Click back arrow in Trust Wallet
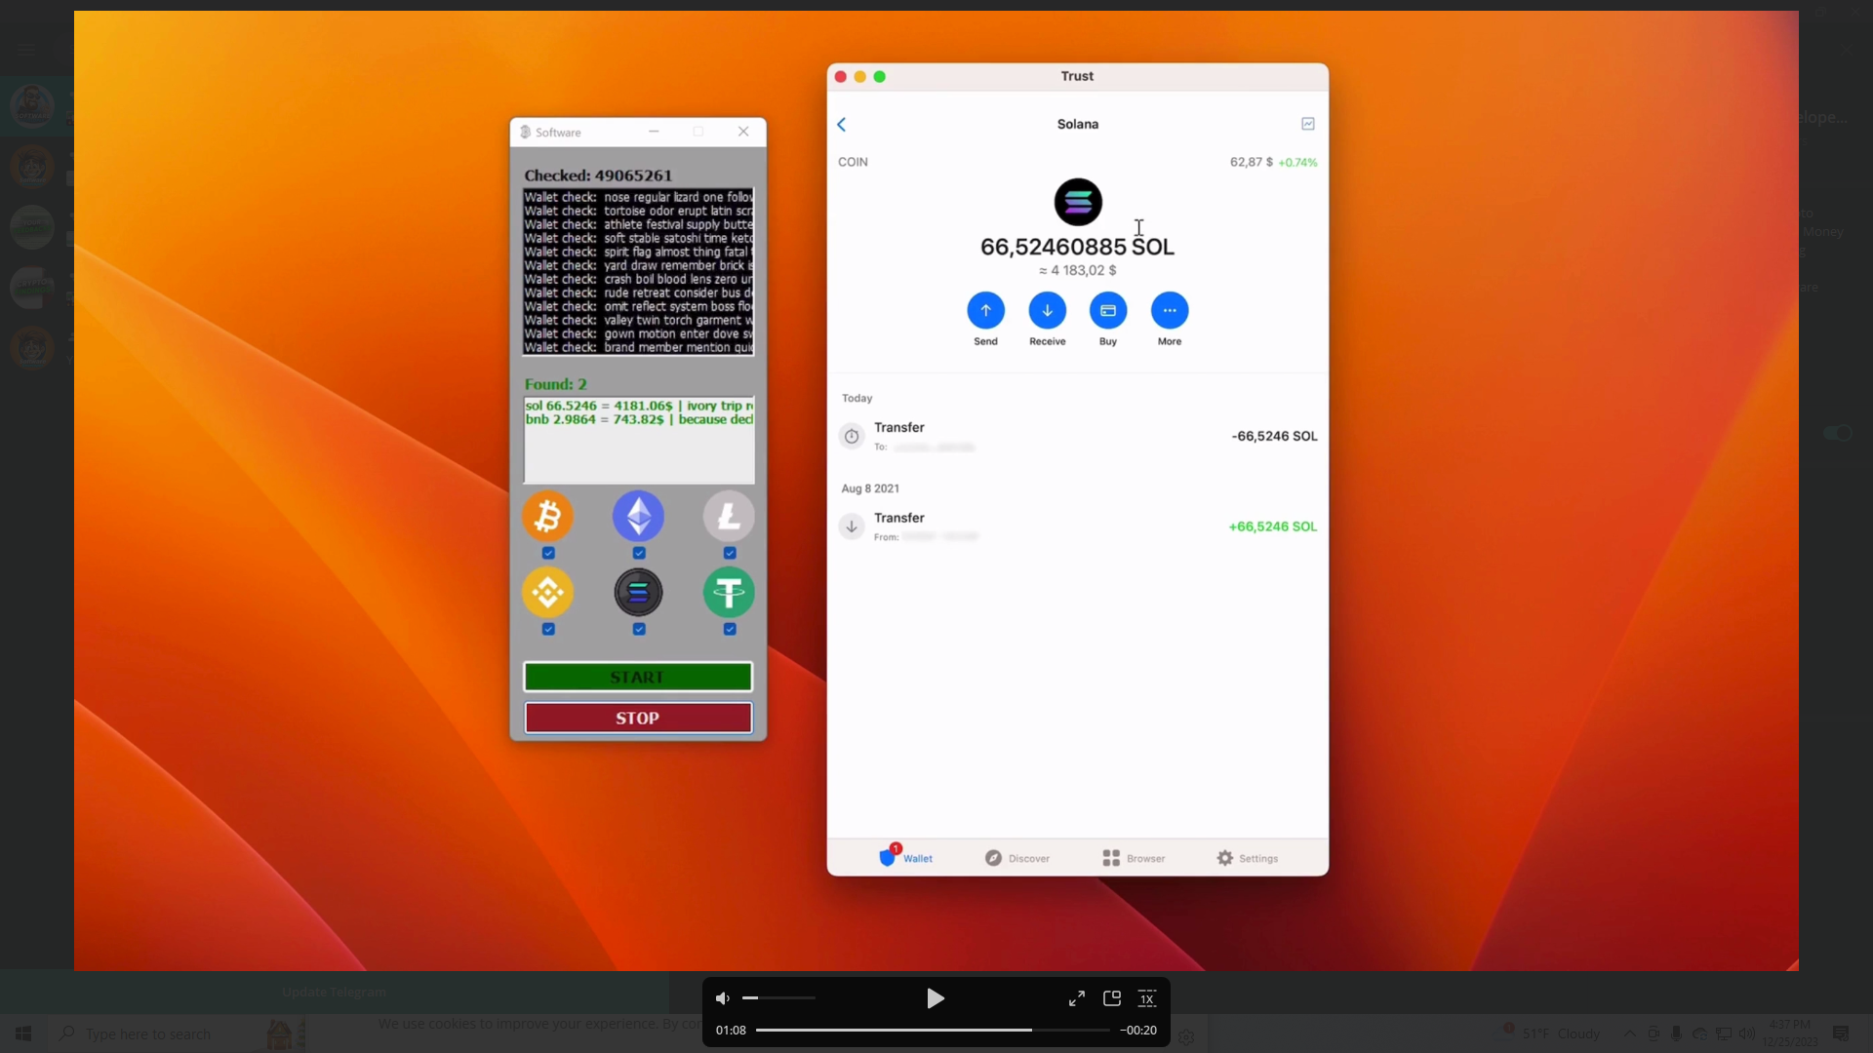Viewport: 1873px width, 1053px height. [x=841, y=122]
